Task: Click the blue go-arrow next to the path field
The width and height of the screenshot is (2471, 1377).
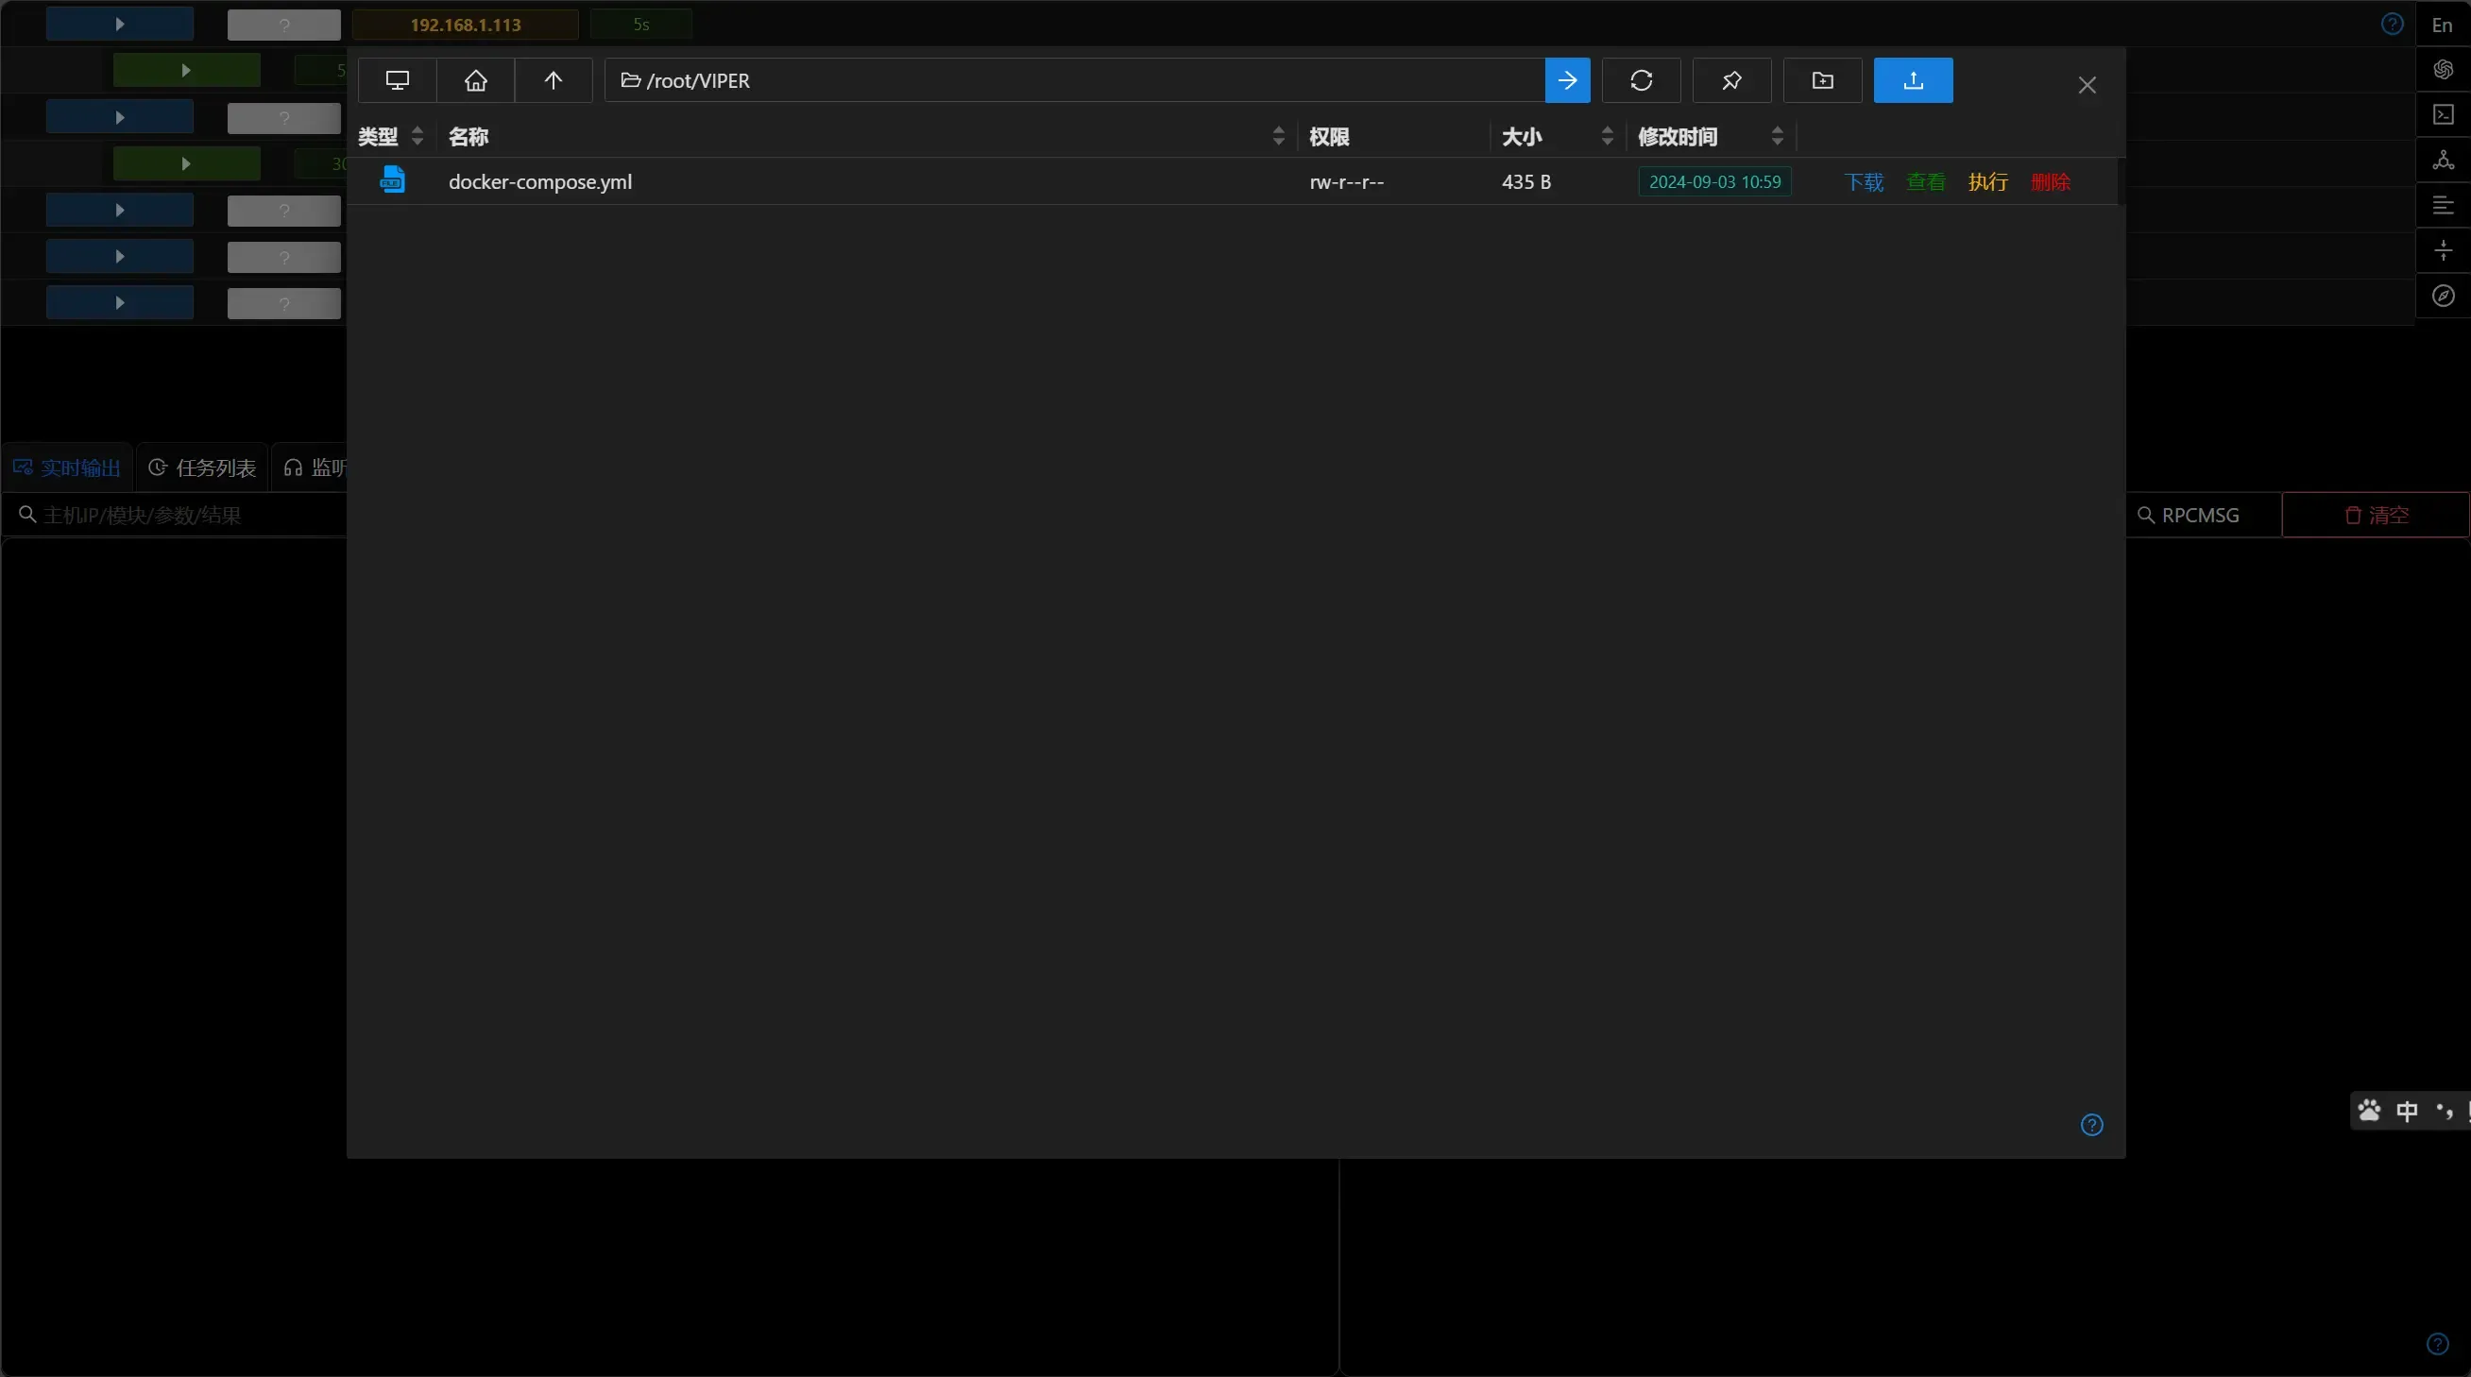Action: [1567, 80]
